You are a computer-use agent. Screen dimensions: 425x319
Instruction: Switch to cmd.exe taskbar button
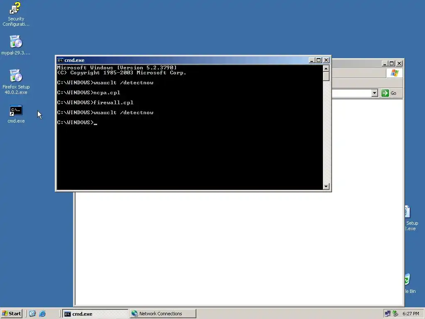pos(95,314)
